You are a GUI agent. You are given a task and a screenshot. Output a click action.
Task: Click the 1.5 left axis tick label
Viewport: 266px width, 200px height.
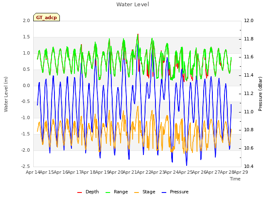point(26,37)
